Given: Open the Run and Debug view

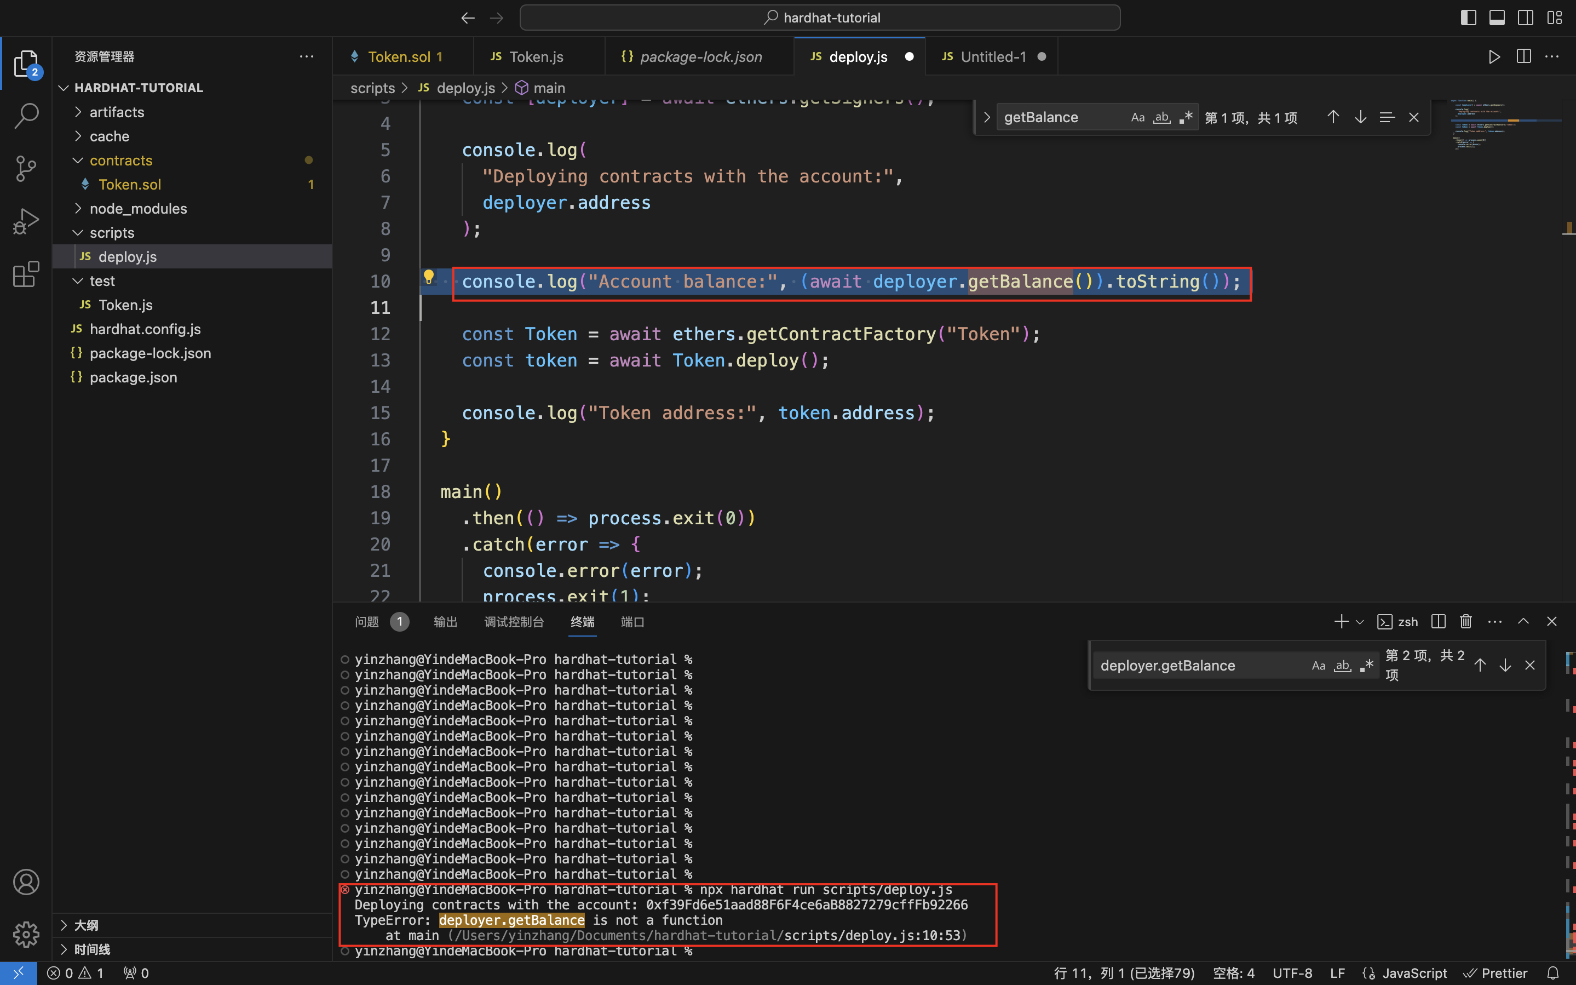Looking at the screenshot, I should pyautogui.click(x=26, y=221).
